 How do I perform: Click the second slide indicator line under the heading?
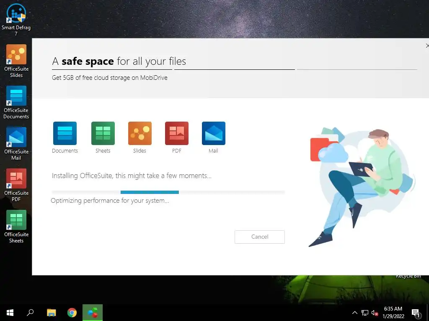[x=235, y=70]
